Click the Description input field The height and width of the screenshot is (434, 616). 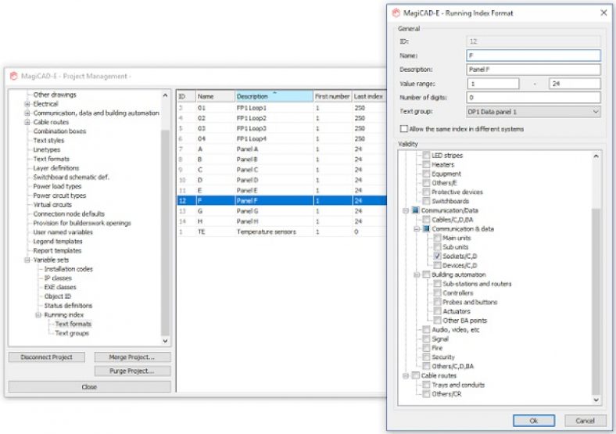coord(533,70)
